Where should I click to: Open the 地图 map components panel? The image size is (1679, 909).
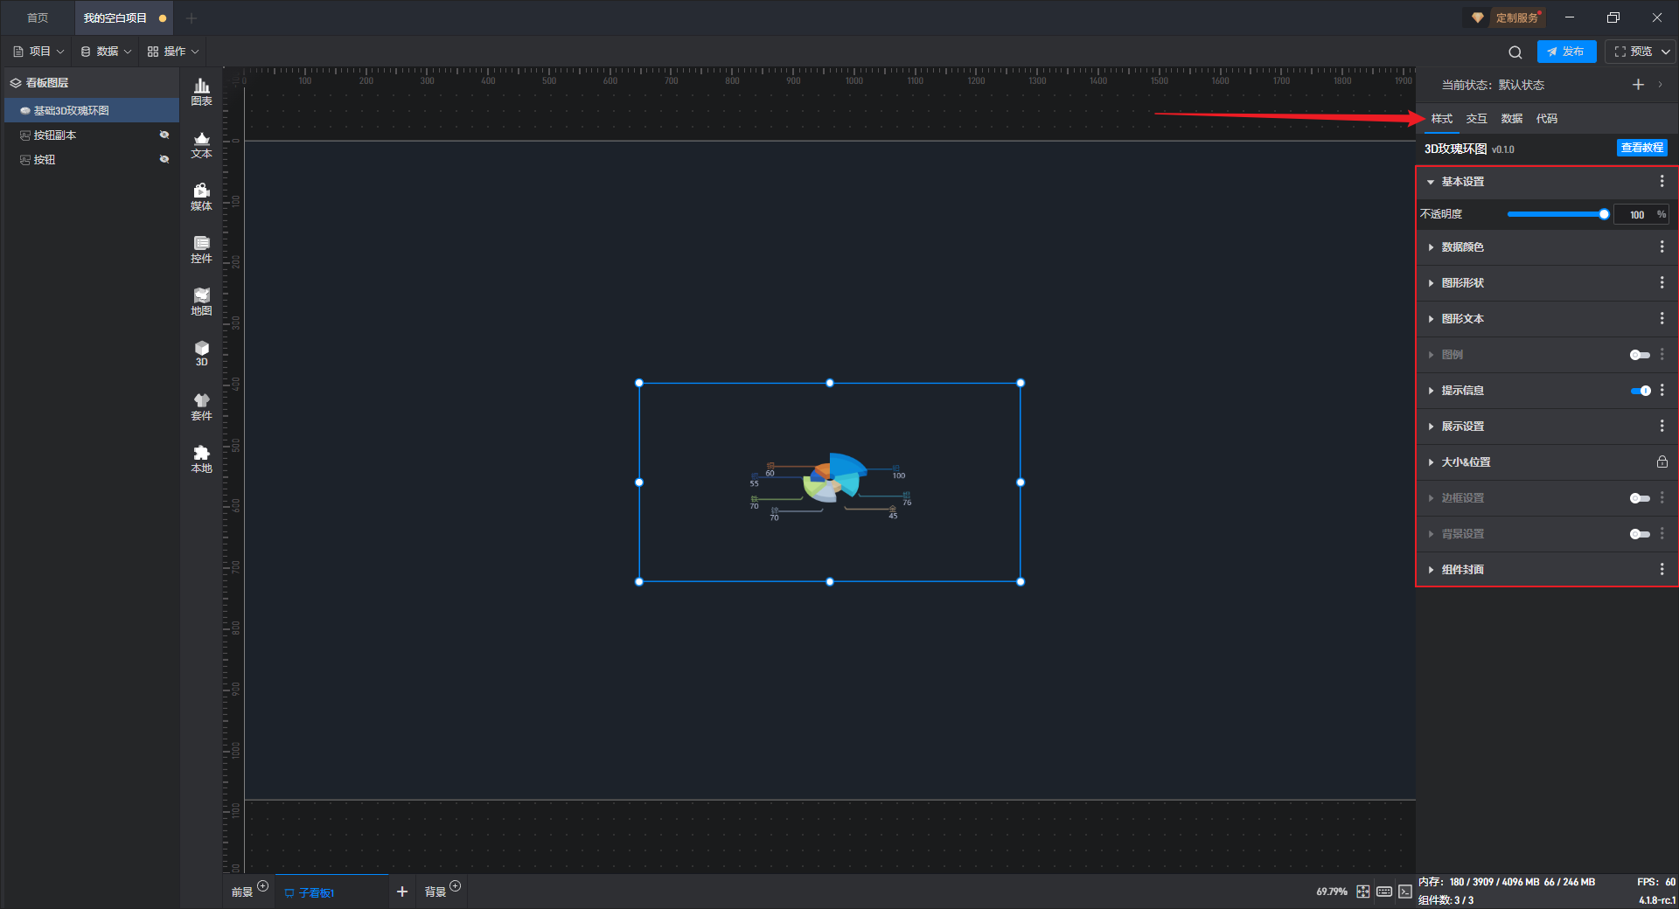pyautogui.click(x=201, y=302)
